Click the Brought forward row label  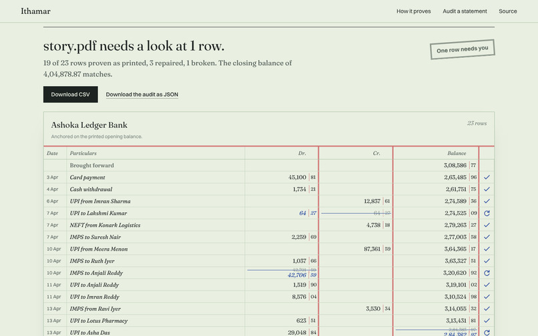coord(91,165)
